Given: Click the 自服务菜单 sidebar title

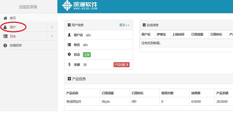Looking at the screenshot, I should [x=28, y=7].
